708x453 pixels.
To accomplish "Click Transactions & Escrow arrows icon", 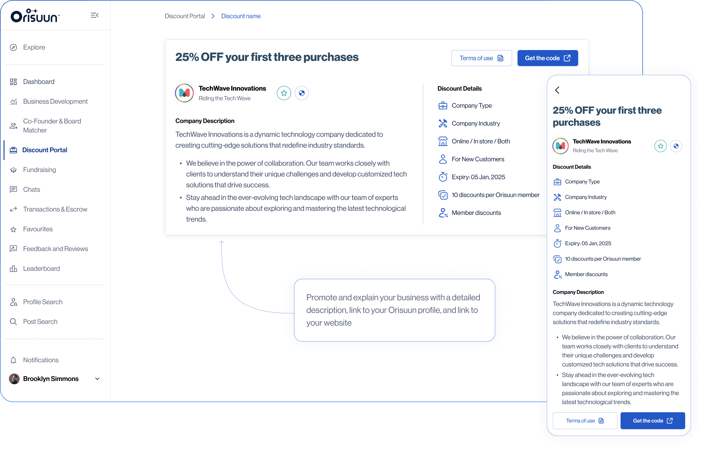I will (13, 209).
